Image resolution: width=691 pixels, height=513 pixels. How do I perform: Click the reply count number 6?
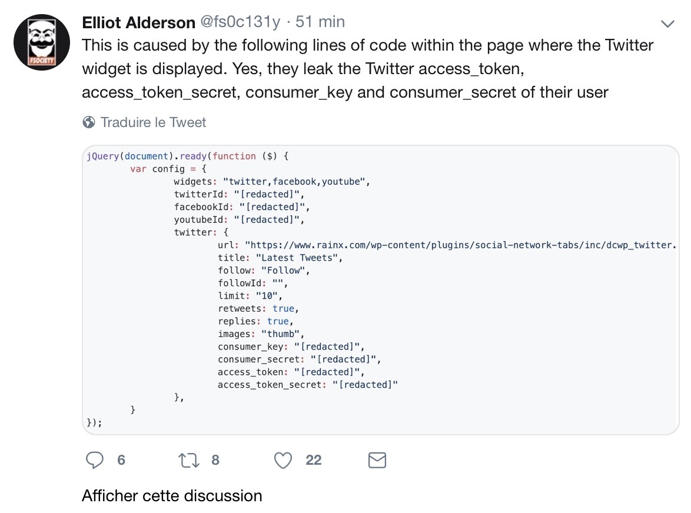tap(121, 460)
